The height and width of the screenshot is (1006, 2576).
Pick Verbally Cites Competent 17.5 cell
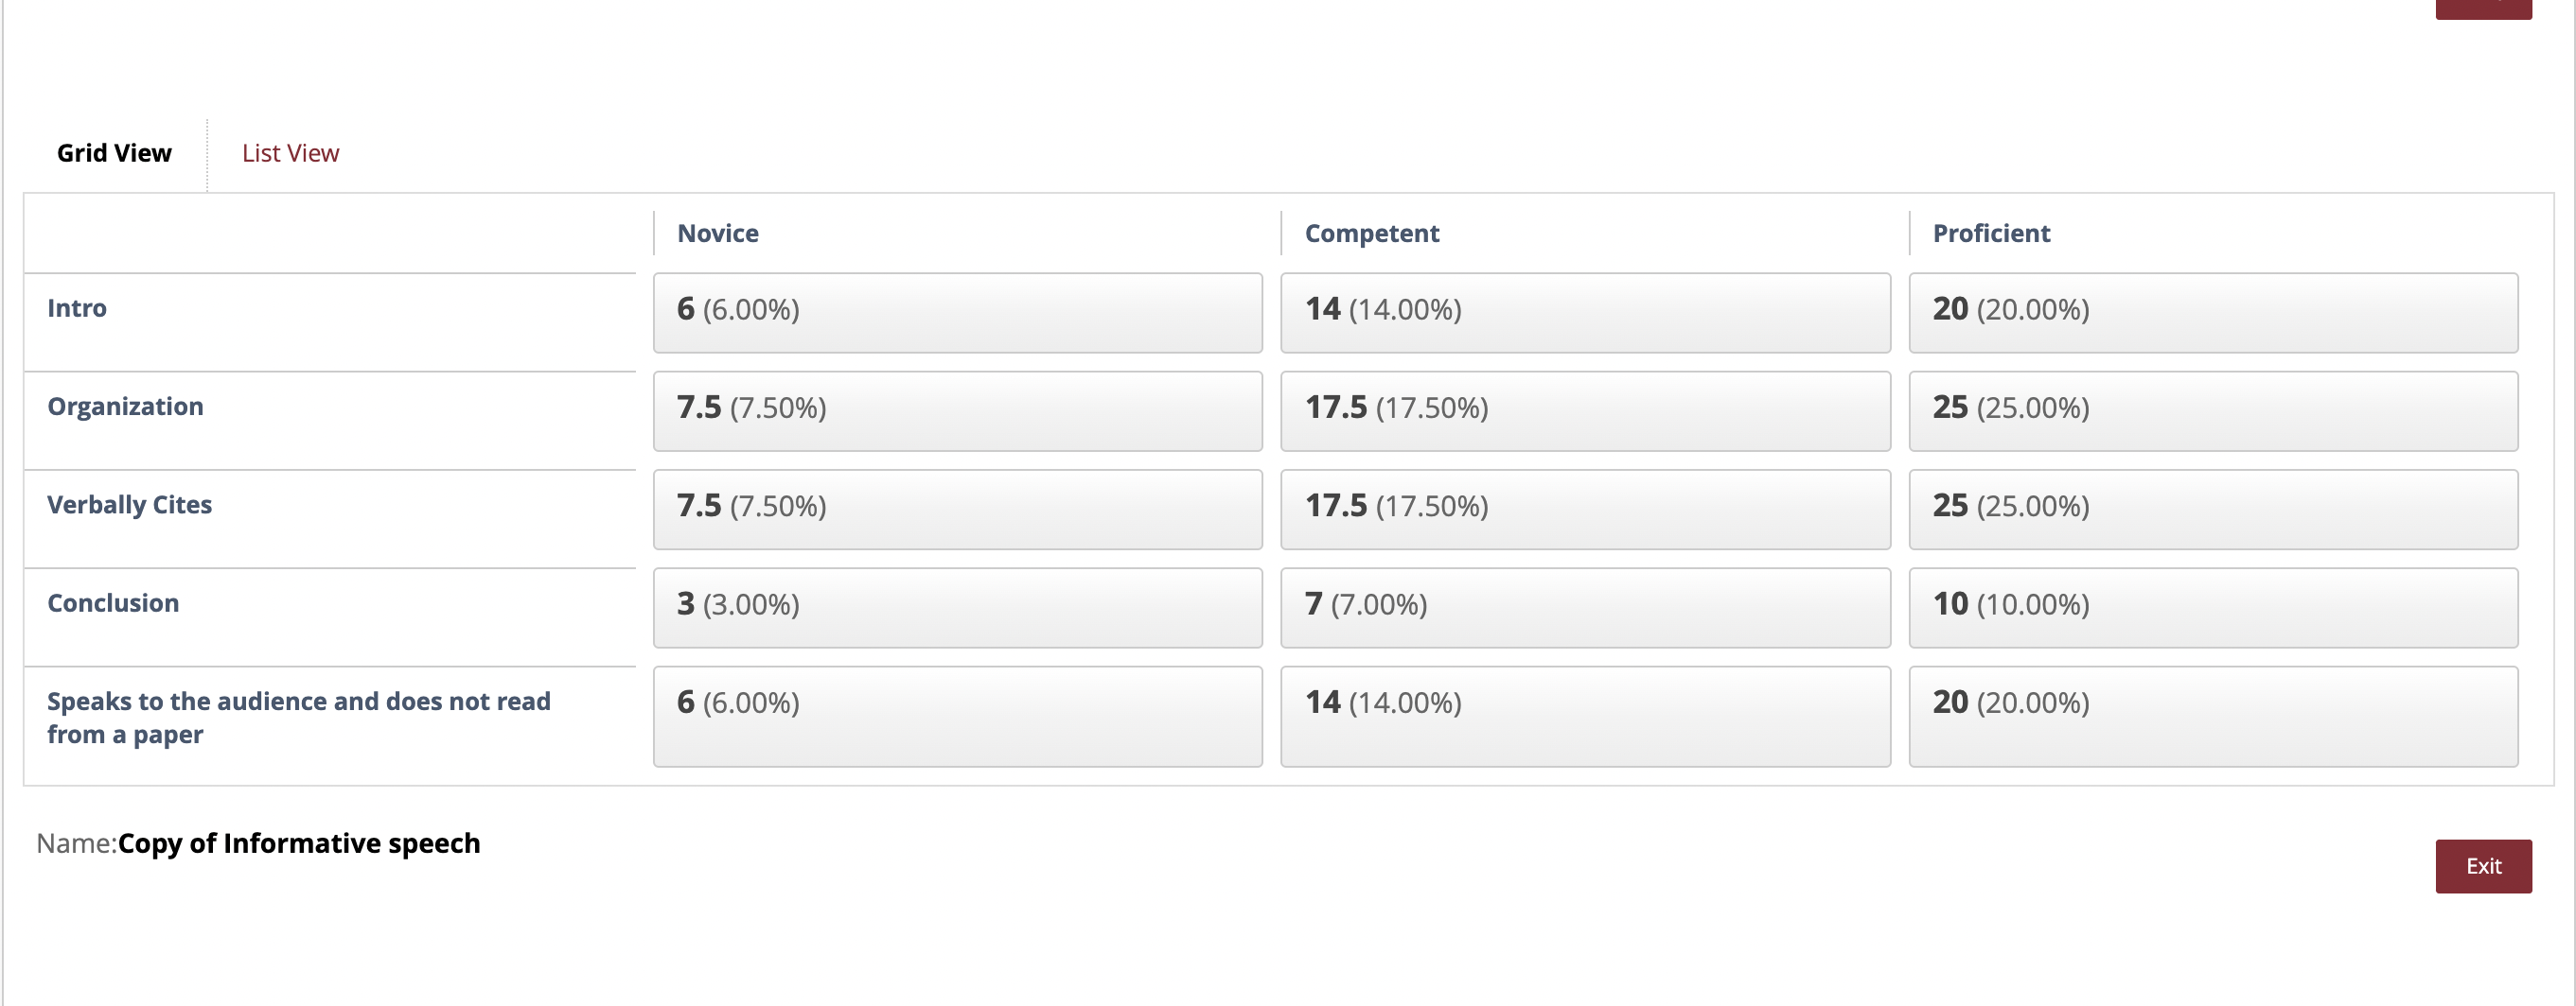(1585, 510)
